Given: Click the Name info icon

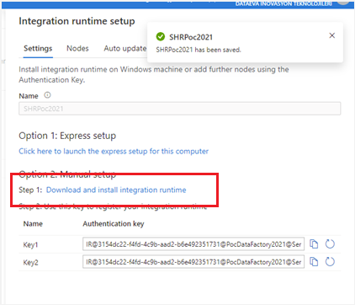Looking at the screenshot, I should (x=47, y=95).
